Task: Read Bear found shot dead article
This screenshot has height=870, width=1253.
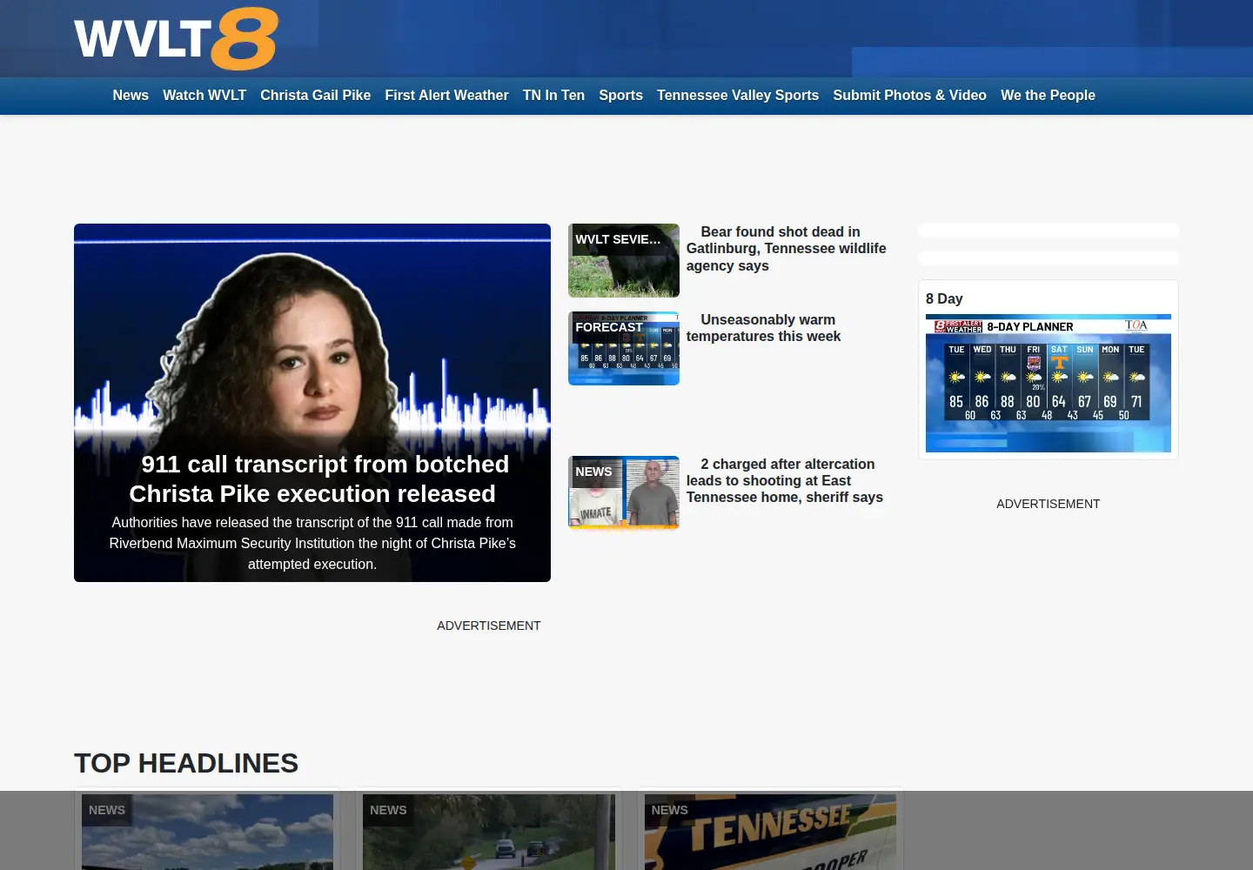Action: tap(787, 249)
